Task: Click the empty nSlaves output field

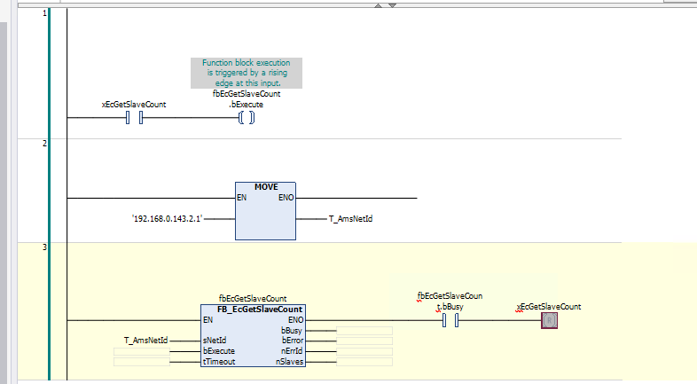Action: point(364,362)
